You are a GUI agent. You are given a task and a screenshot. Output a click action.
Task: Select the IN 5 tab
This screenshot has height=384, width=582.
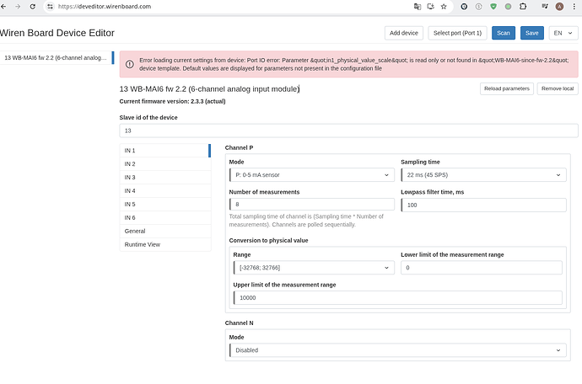pos(165,205)
